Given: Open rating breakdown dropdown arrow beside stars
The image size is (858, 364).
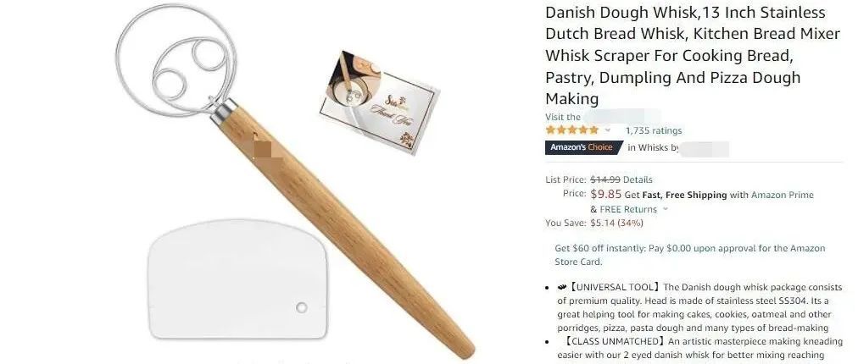Looking at the screenshot, I should [607, 130].
